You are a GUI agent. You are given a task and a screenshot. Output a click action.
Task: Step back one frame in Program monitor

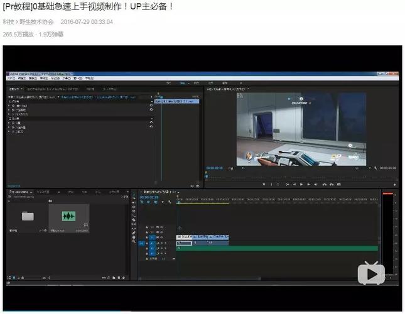coord(294,185)
